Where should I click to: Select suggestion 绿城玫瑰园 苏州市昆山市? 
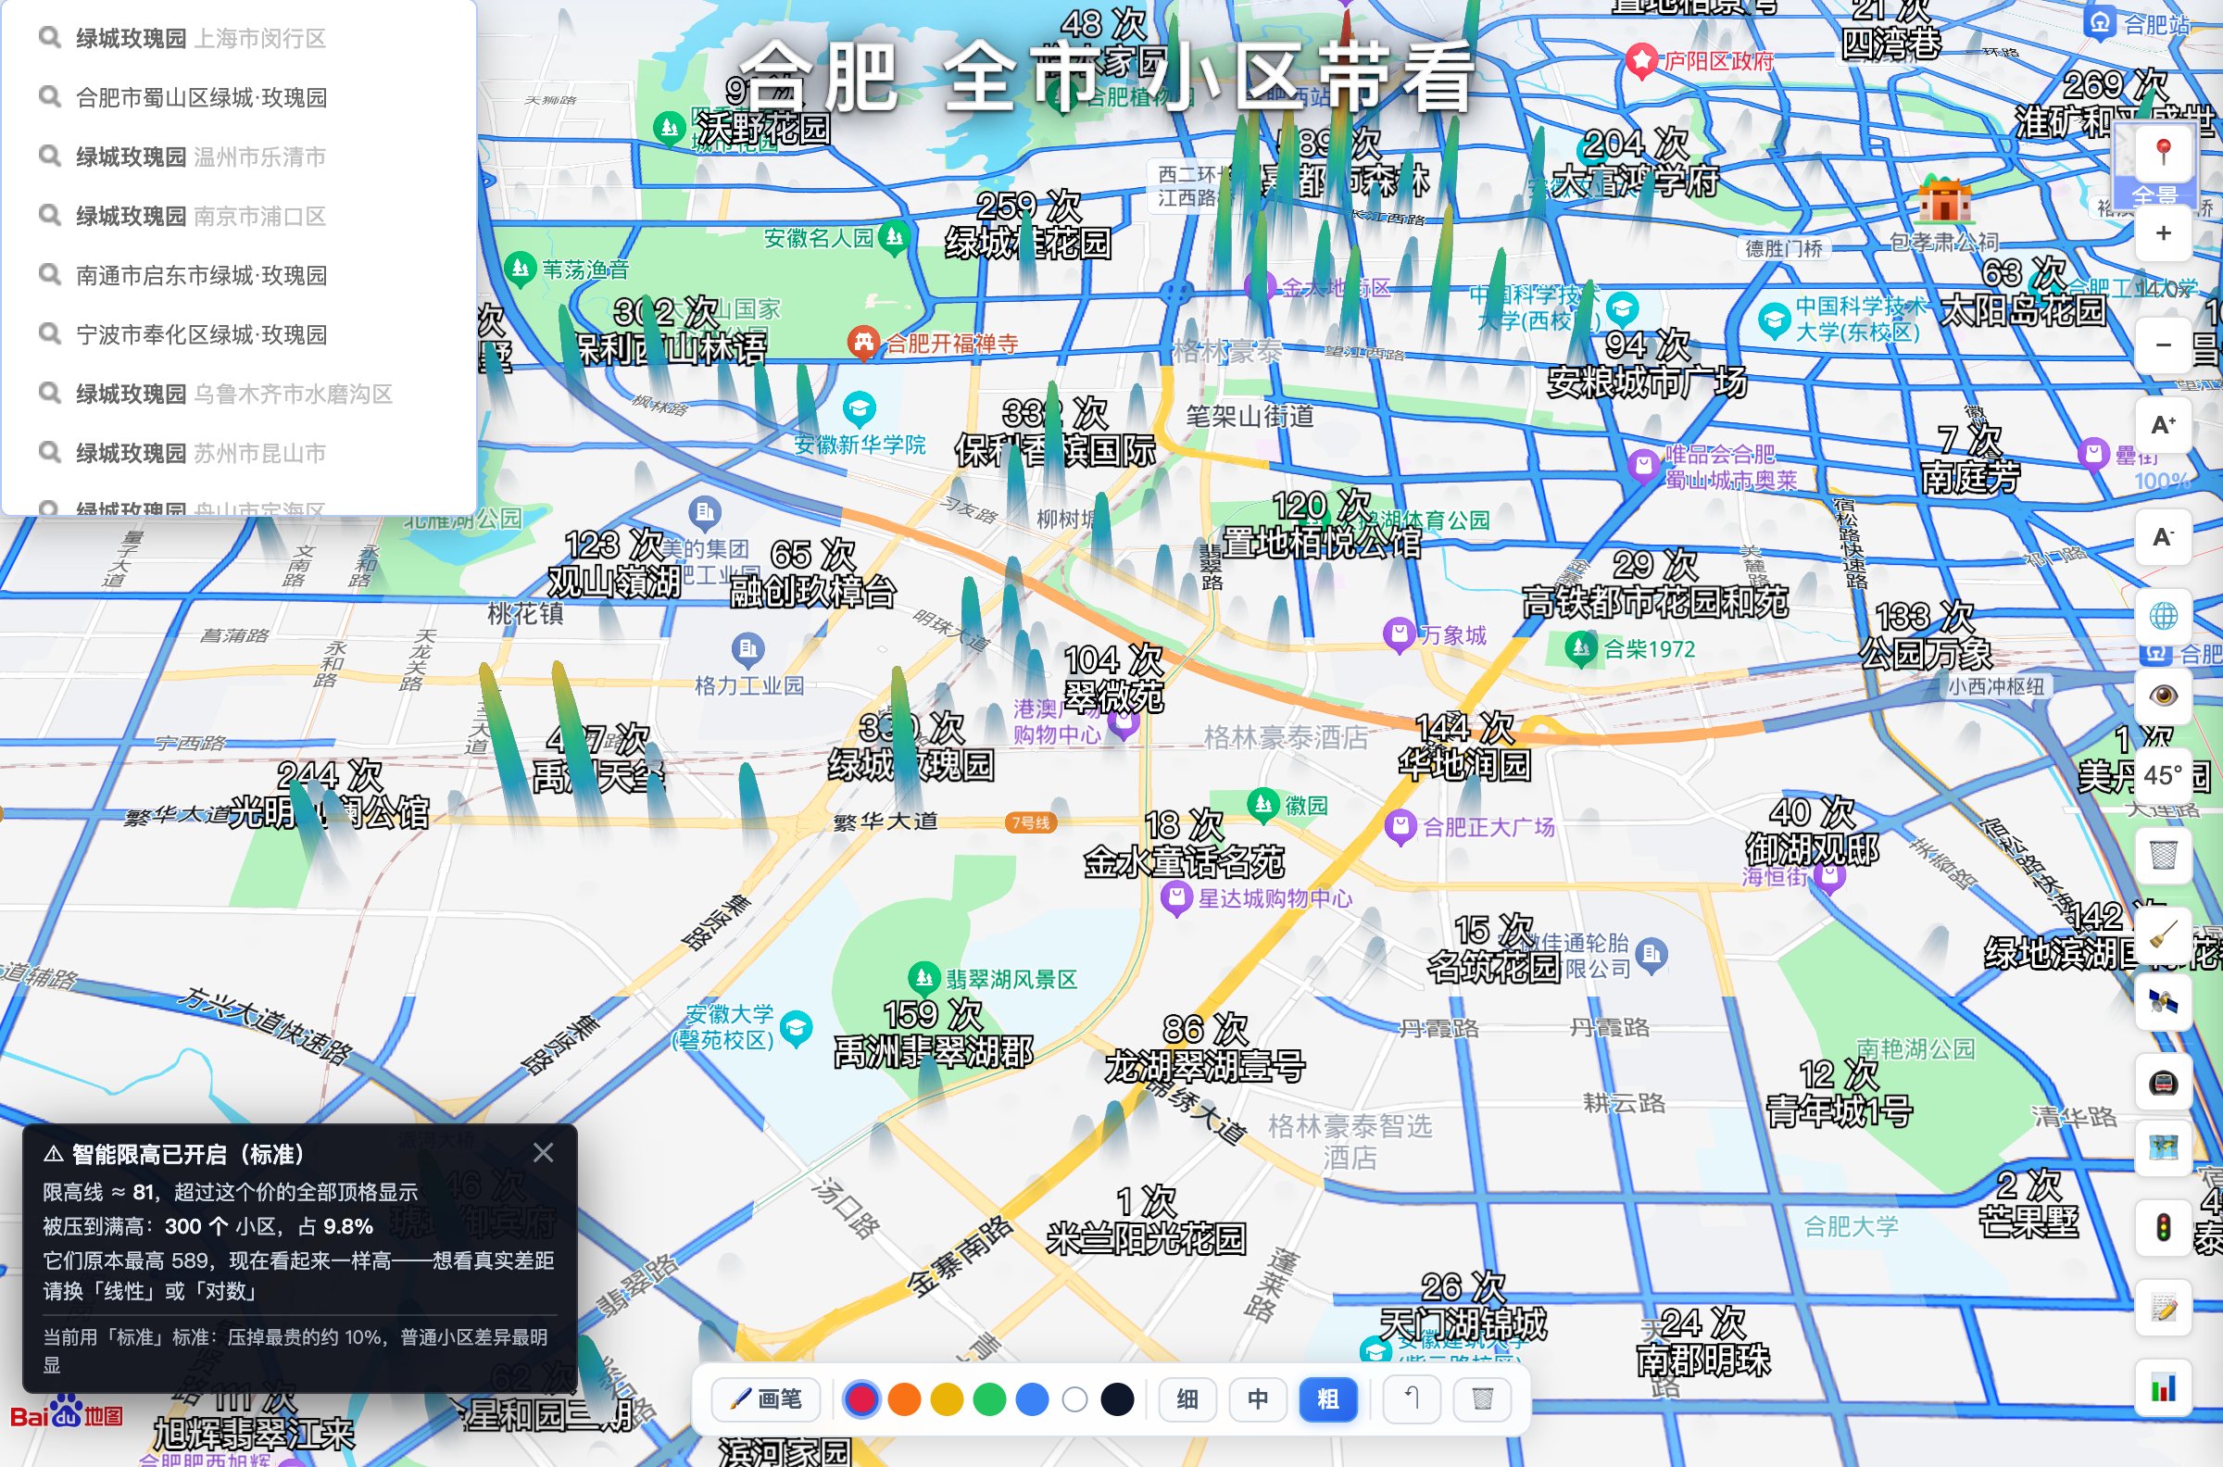pos(240,453)
